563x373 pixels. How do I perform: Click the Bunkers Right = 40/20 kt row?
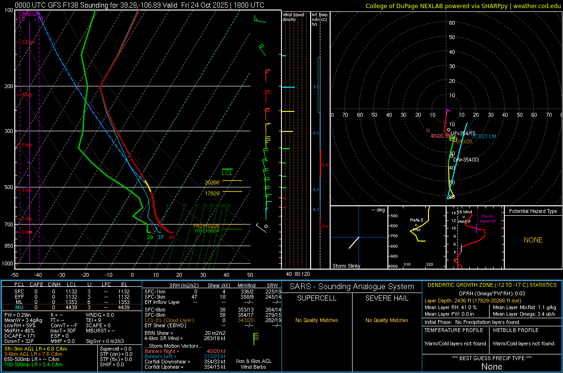[185, 351]
